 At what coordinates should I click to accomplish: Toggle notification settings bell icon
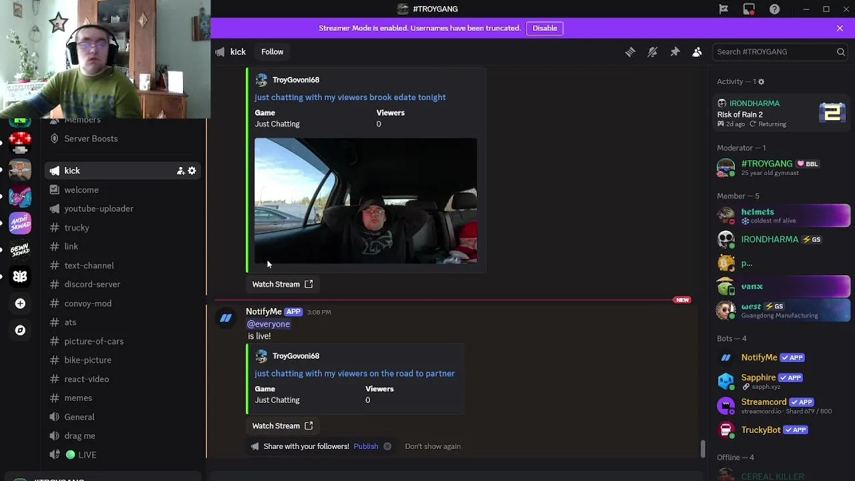coord(653,51)
